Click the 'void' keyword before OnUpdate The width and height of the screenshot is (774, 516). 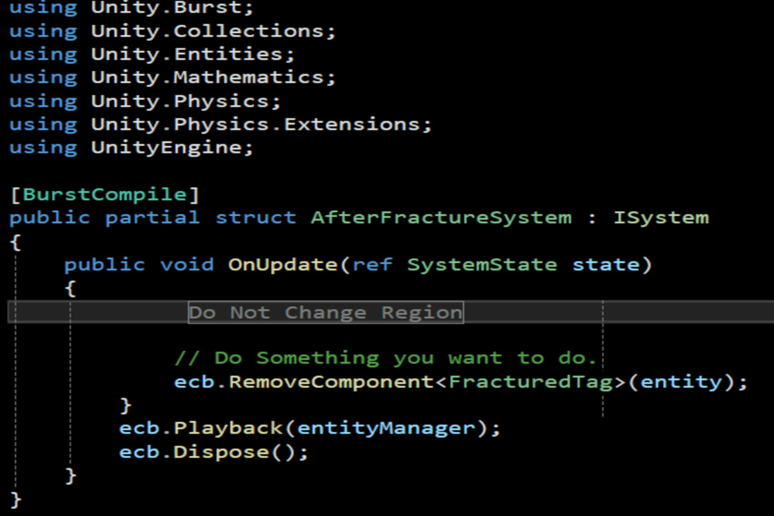(186, 264)
